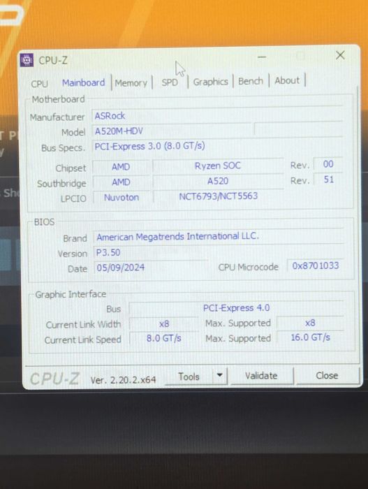368x489 pixels.
Task: Click the PCI-Express 4.0 bus value
Action: coord(237,308)
